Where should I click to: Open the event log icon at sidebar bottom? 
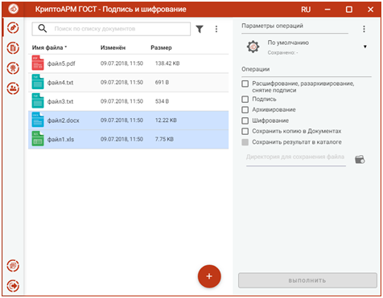13,266
